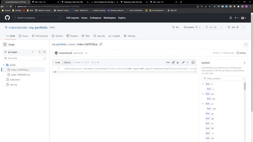Open the Unwatch dropdown arrow

tap(200, 27)
